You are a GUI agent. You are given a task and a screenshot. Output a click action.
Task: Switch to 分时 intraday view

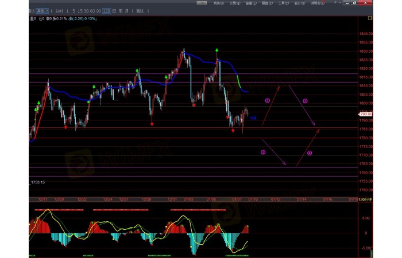[59, 11]
